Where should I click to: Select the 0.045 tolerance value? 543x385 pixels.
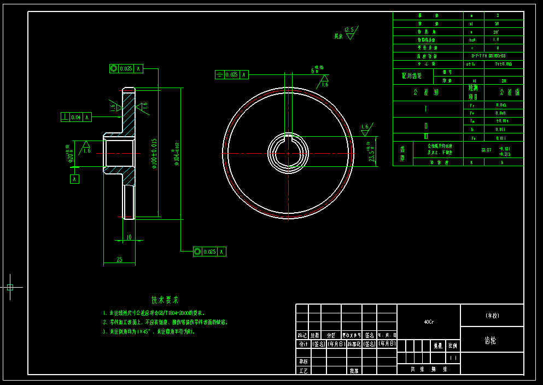click(501, 105)
